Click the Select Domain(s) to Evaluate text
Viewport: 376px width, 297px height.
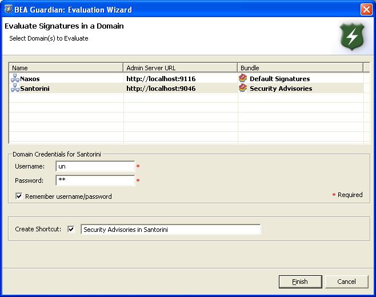[49, 38]
